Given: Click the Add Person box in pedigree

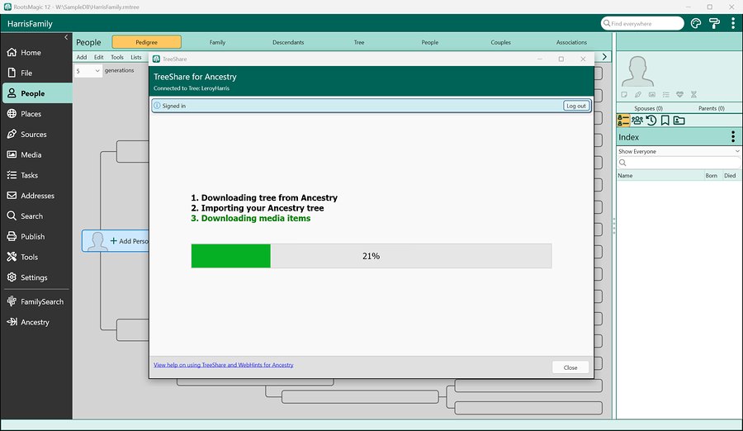Looking at the screenshot, I should point(116,241).
